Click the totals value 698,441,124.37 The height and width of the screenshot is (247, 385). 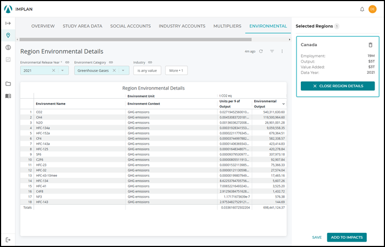click(x=274, y=207)
